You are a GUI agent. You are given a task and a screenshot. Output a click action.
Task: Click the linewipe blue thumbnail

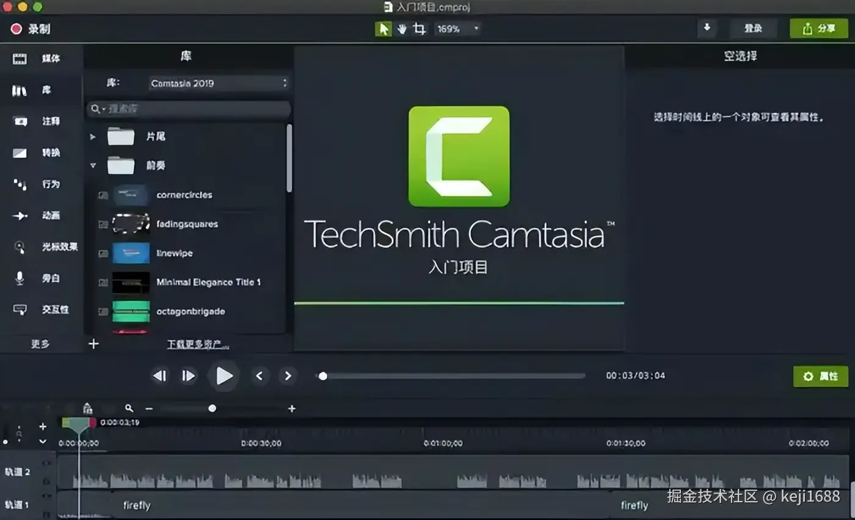[131, 253]
